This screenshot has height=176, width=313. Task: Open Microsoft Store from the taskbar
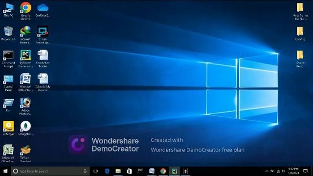[129, 171]
